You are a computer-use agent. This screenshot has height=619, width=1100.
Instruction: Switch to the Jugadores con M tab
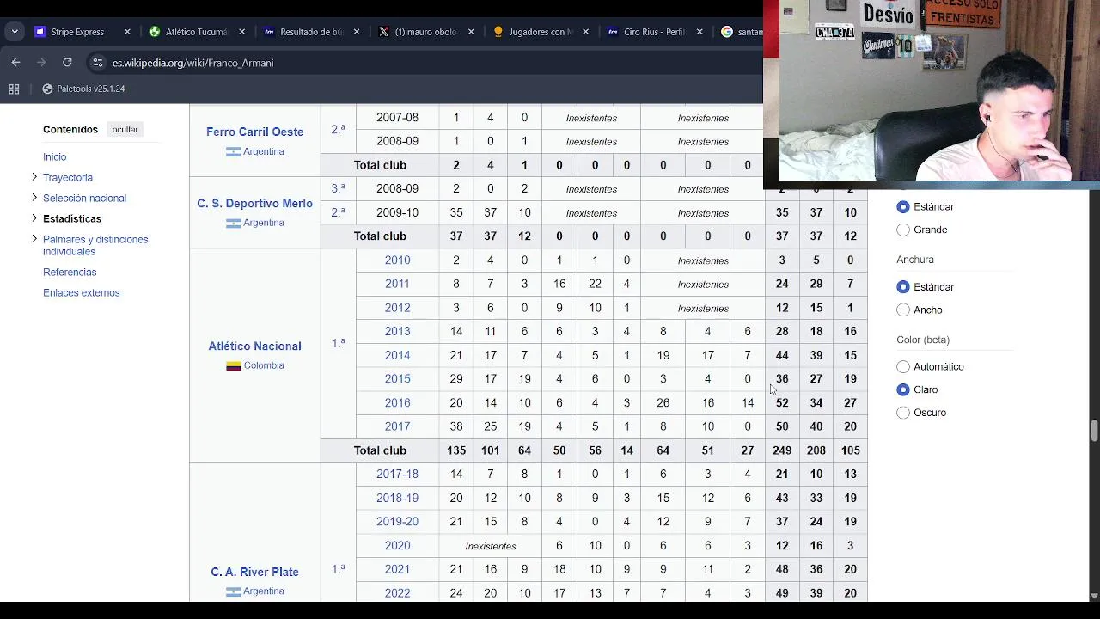pyautogui.click(x=540, y=32)
